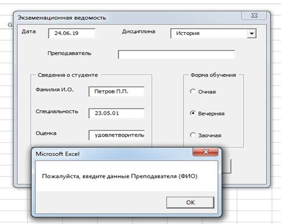Click the Фамилия И.О. field with Петров П.П.

[x=117, y=91]
